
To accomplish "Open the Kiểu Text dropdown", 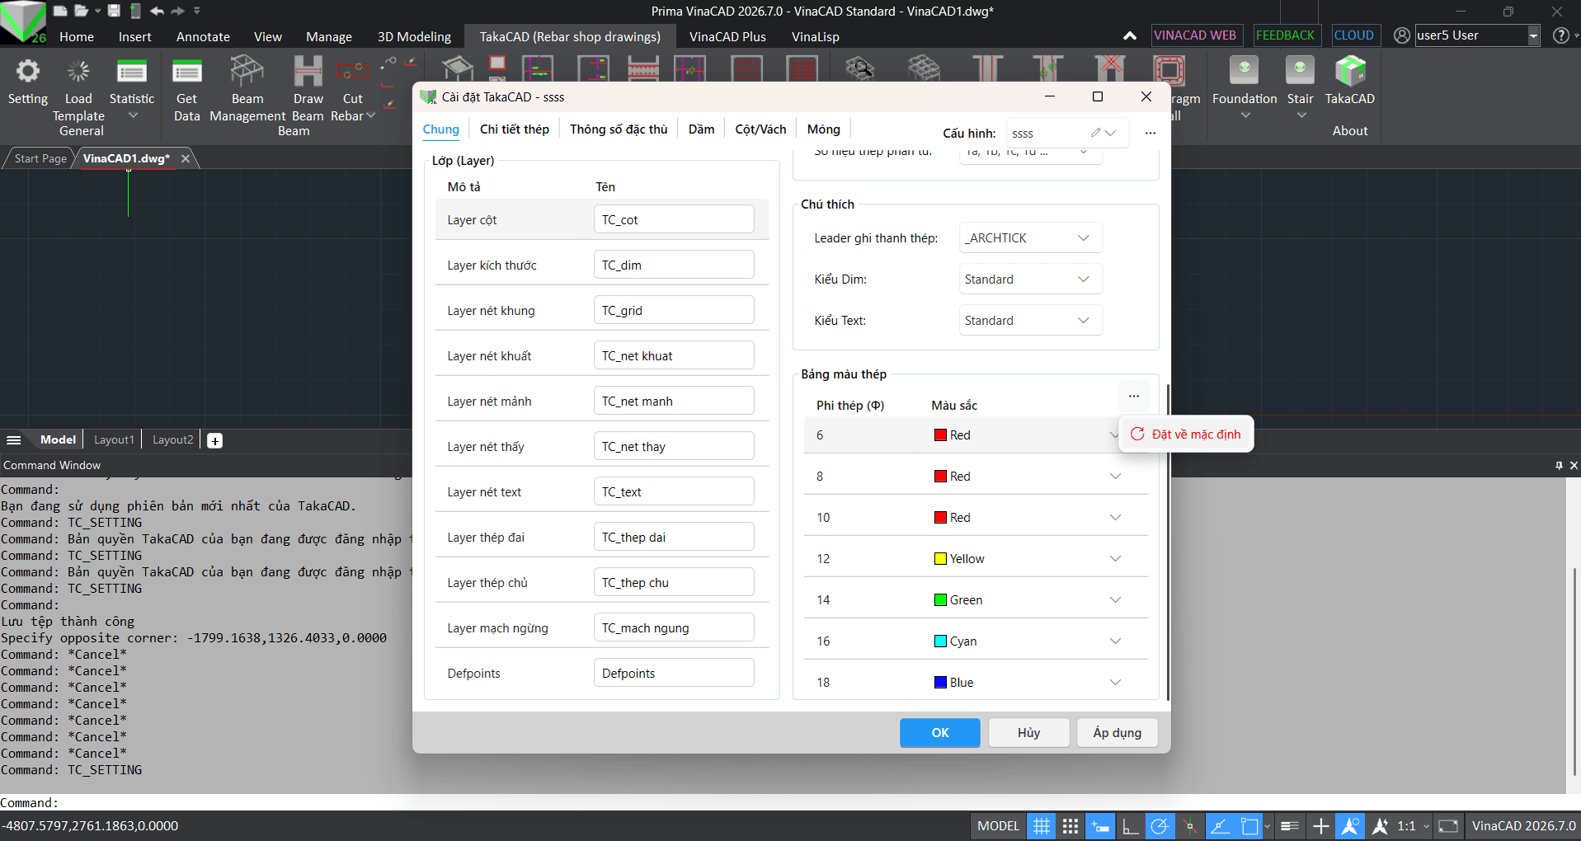I will [x=1031, y=321].
